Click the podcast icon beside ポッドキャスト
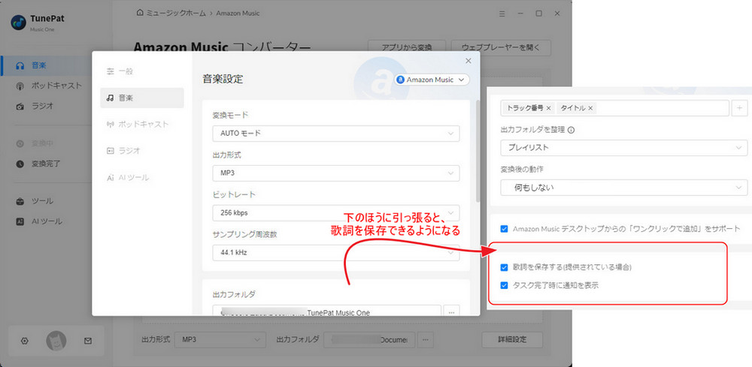Screen dimensions: 752x367 [x=20, y=86]
